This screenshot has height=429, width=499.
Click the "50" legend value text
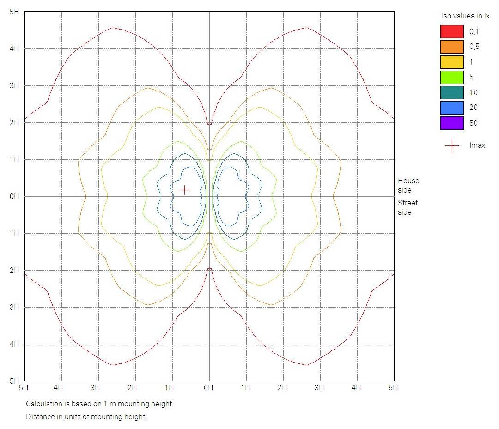(474, 123)
